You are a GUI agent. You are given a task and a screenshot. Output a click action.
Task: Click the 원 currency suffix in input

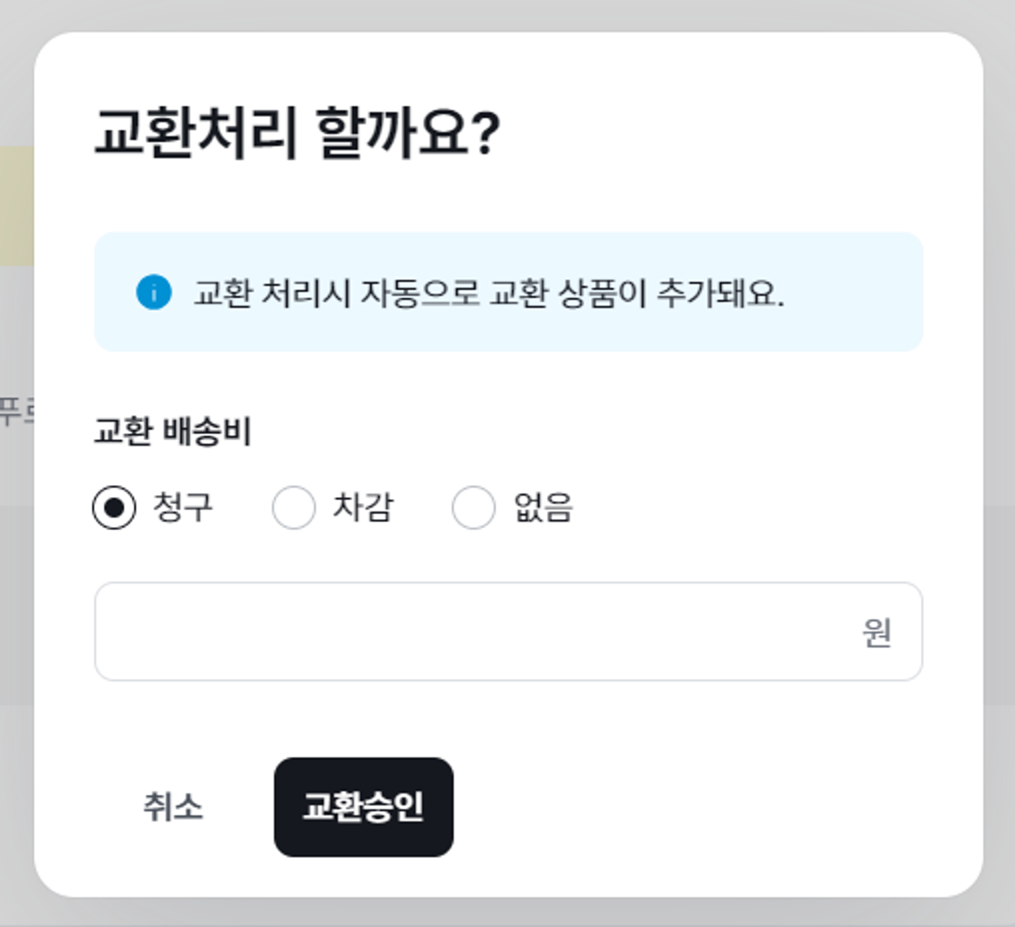point(876,632)
